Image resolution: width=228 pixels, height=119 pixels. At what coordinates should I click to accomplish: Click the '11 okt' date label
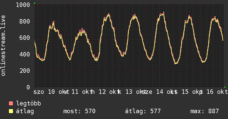[x=82, y=92]
